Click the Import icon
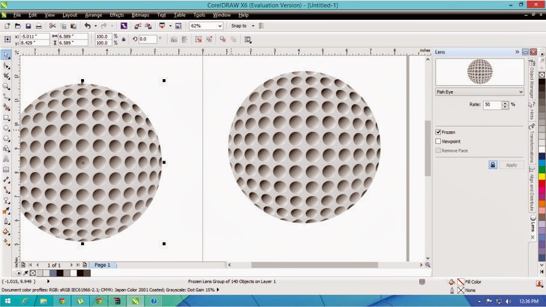546x307 pixels. (x=138, y=26)
